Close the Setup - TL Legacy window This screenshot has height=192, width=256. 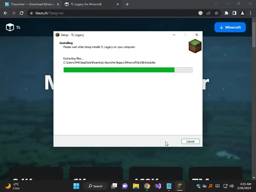197,35
